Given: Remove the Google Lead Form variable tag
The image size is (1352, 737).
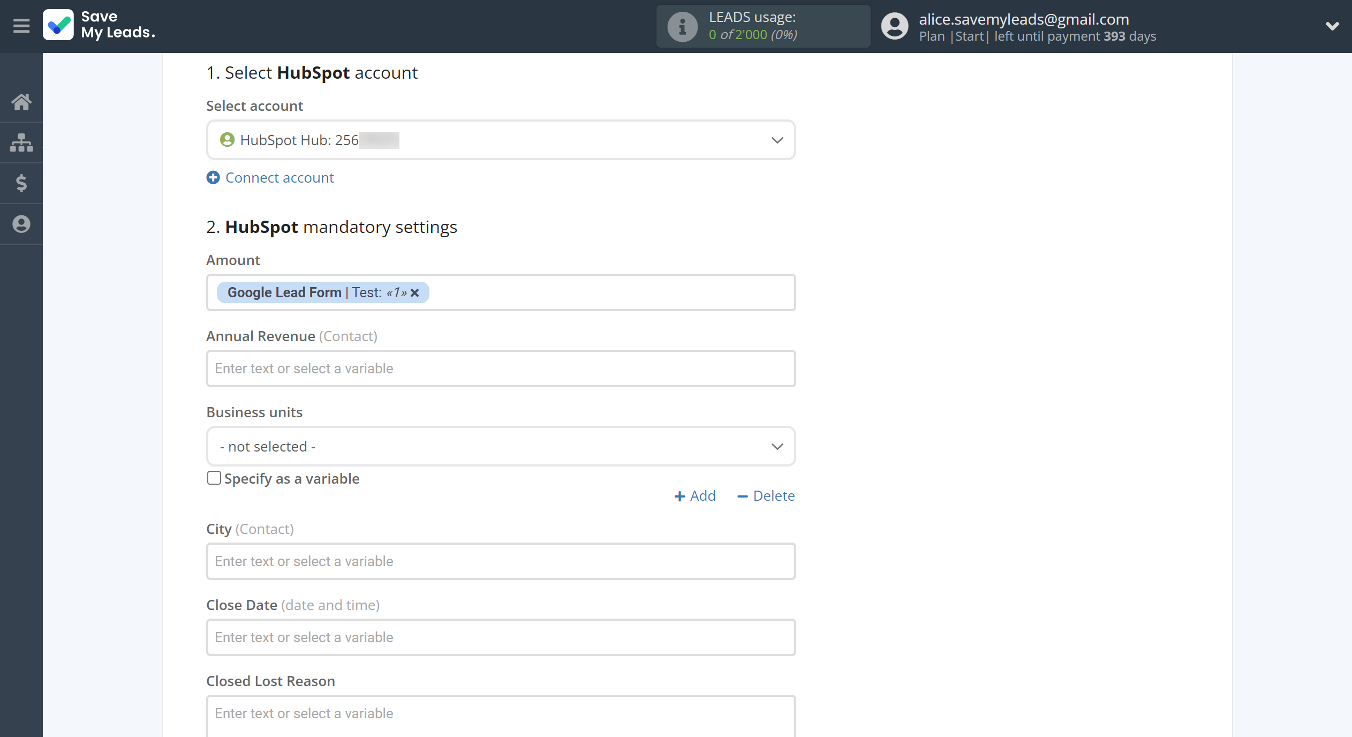Looking at the screenshot, I should coord(415,292).
